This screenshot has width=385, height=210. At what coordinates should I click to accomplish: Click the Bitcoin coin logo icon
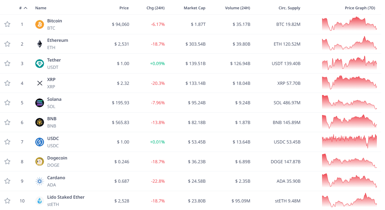click(39, 24)
